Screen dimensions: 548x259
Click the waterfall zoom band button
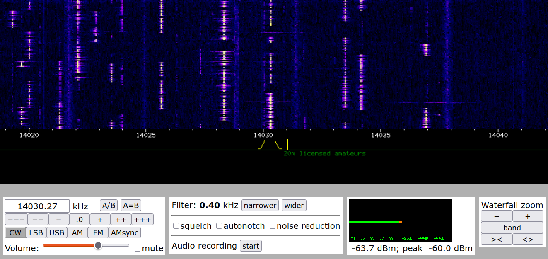tap(512, 228)
